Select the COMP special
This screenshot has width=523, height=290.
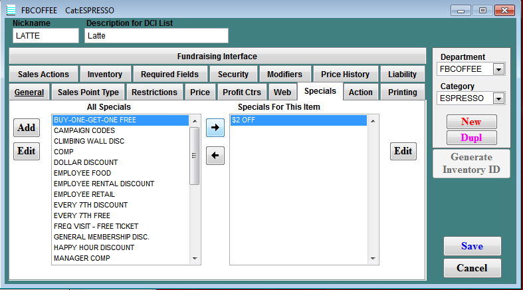pos(120,152)
